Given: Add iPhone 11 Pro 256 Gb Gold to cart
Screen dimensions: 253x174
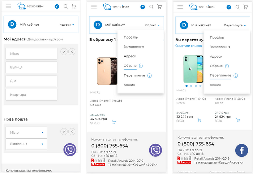Looking at the screenshot, I should 114,122.
